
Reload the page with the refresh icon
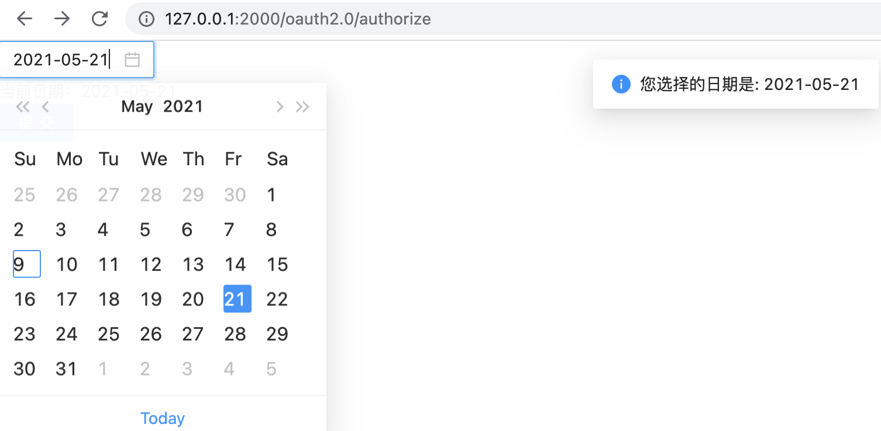point(99,19)
